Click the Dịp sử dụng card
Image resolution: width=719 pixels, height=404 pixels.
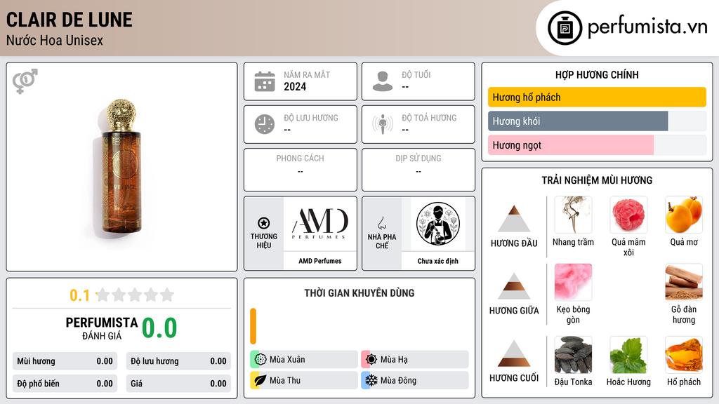(x=418, y=170)
